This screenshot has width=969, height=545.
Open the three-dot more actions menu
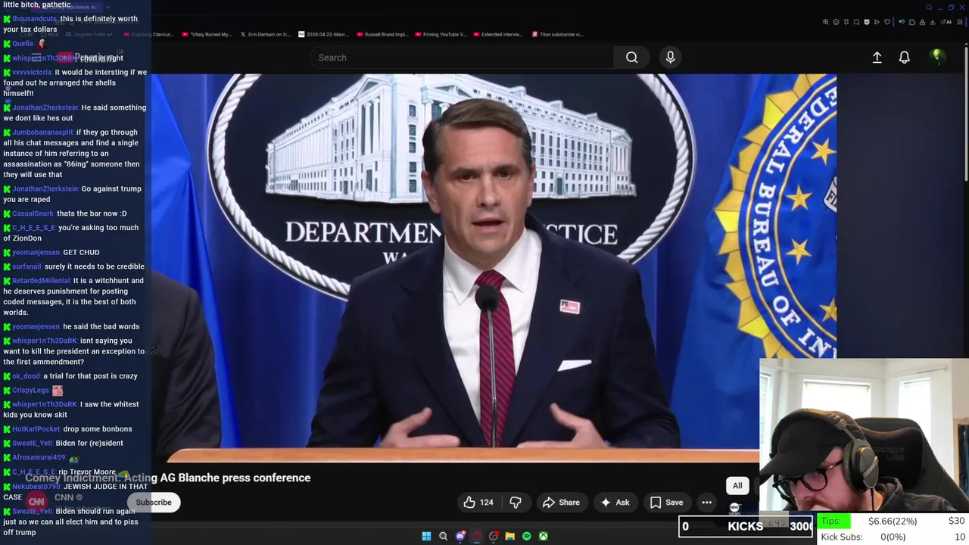[706, 502]
